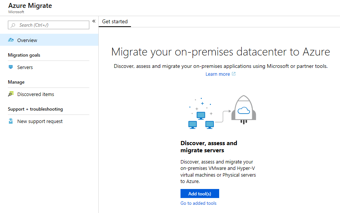Screen dimensions: 340x213
Task: Click the Overview cloud icon
Action: pyautogui.click(x=11, y=40)
